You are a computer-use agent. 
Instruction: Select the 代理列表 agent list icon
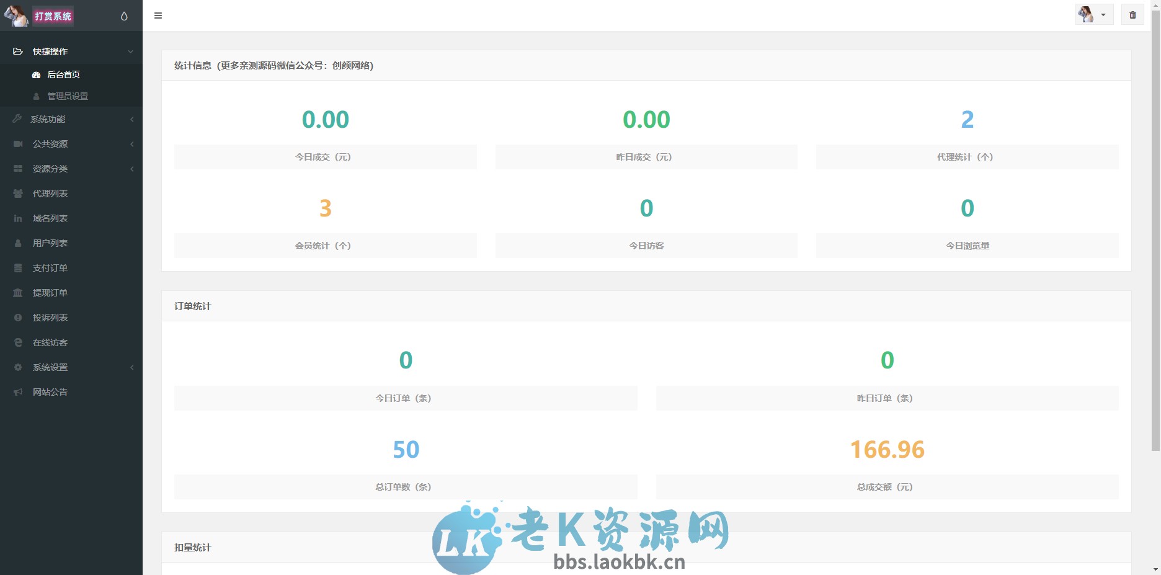click(x=17, y=193)
